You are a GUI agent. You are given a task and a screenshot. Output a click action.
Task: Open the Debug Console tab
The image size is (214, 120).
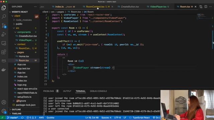click(x=98, y=91)
